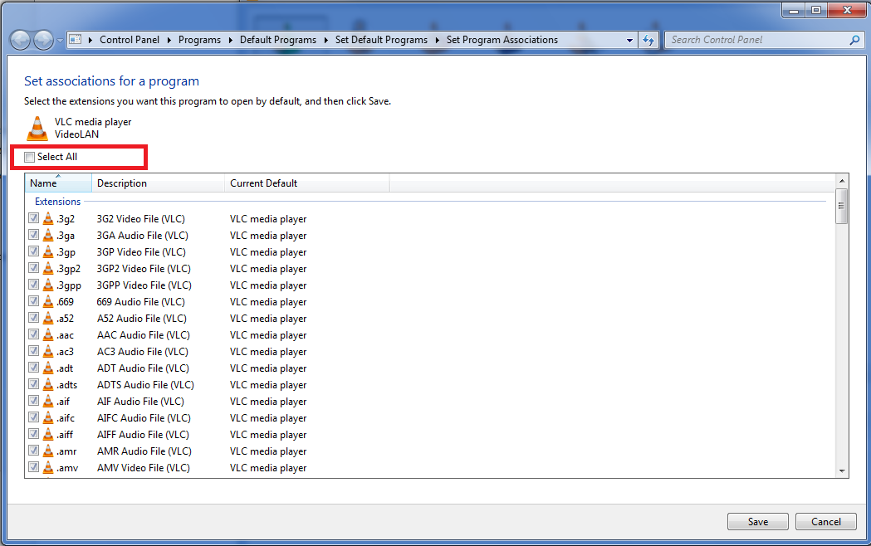Go back with the Back arrow button
Image resolution: width=871 pixels, height=546 pixels.
tap(20, 40)
